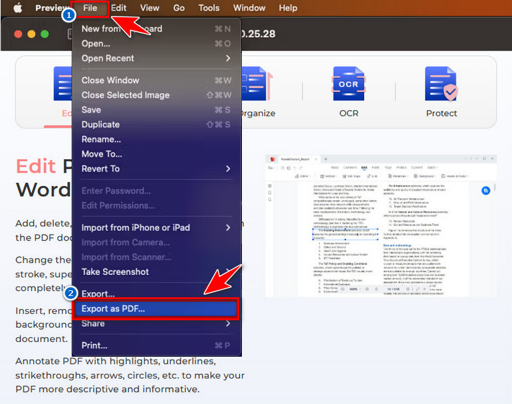Click the yellow minimize window button

coord(31,34)
